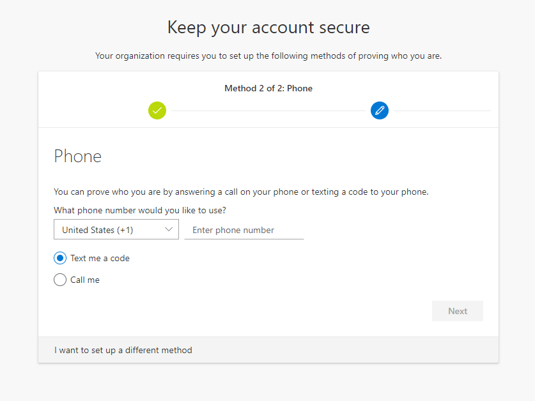This screenshot has width=535, height=401.
Task: Click the large "Phone" section heading
Action: (x=77, y=156)
